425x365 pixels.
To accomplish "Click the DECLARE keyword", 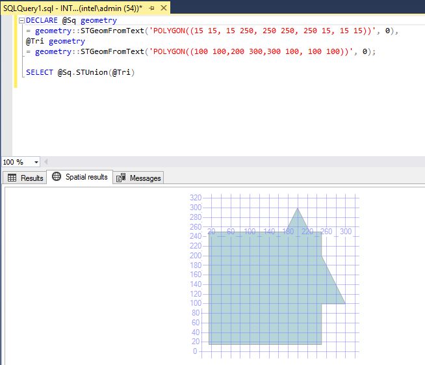I will [x=42, y=20].
